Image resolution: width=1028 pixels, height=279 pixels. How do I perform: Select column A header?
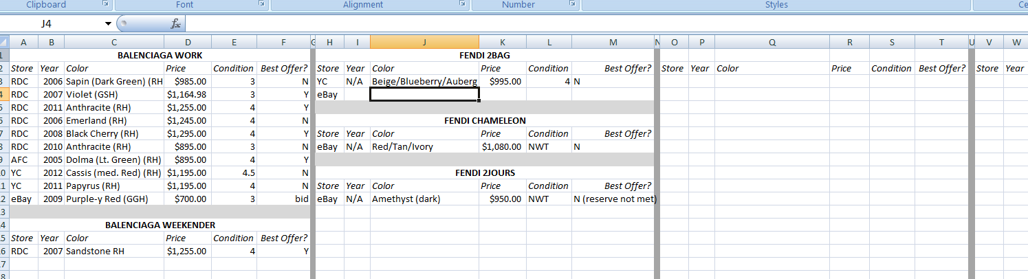tap(23, 42)
